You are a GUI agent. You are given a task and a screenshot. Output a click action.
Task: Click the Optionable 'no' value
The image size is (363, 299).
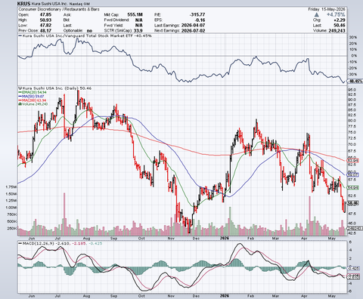click(89, 30)
